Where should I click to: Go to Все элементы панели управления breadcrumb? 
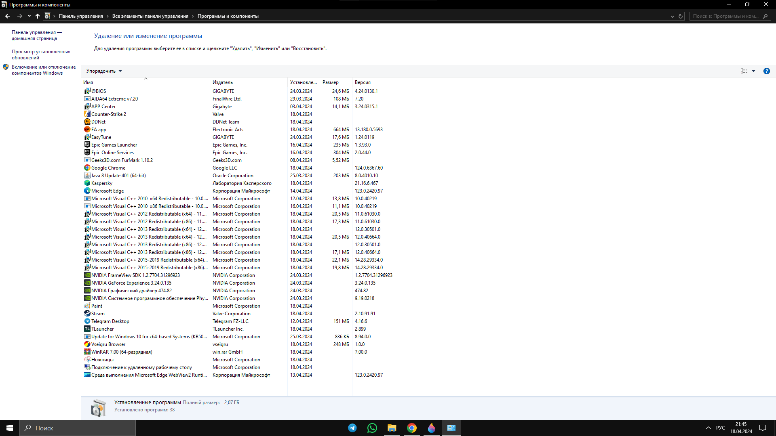[x=150, y=17]
